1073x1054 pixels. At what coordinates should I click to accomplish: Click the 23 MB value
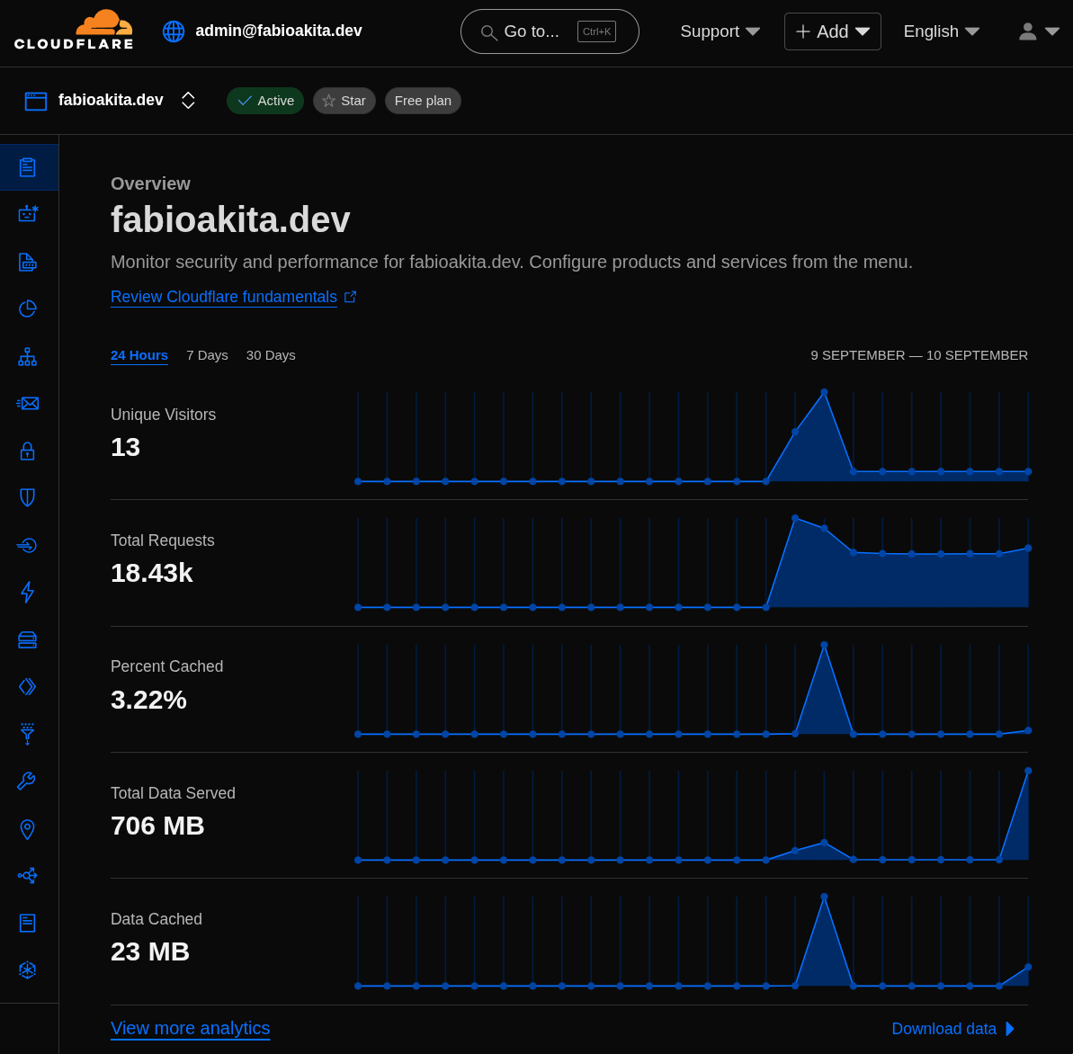coord(150,951)
